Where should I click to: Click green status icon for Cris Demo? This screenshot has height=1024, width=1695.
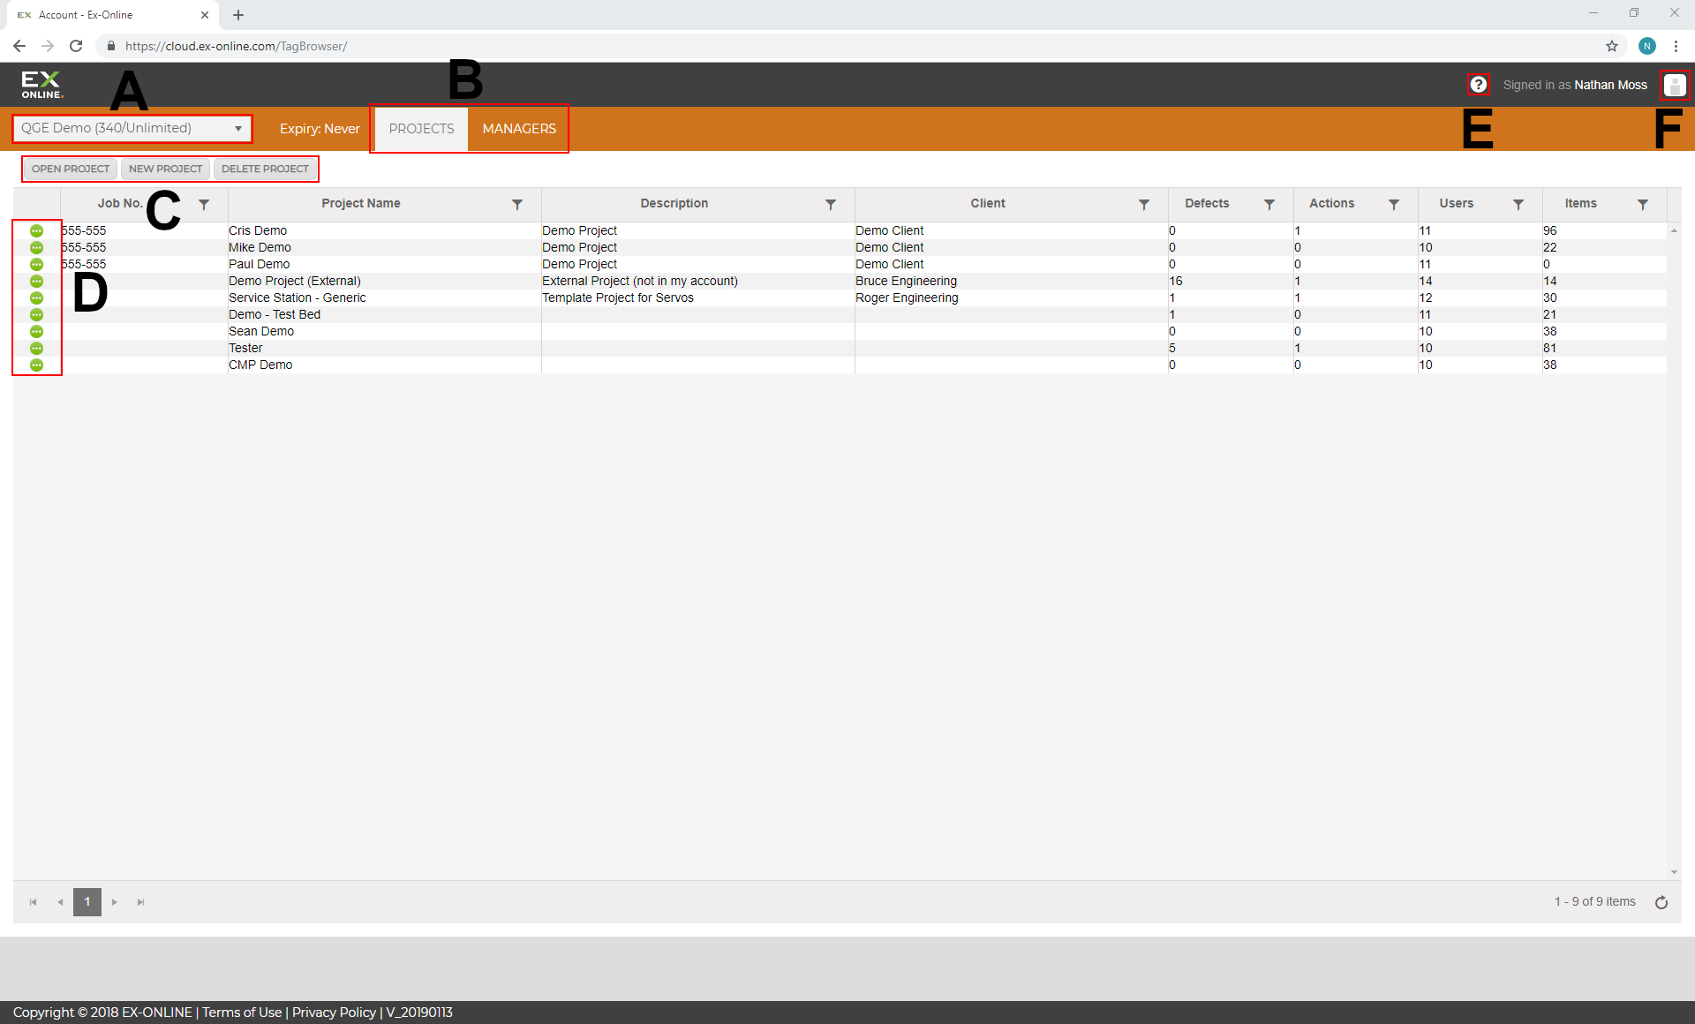click(x=36, y=230)
